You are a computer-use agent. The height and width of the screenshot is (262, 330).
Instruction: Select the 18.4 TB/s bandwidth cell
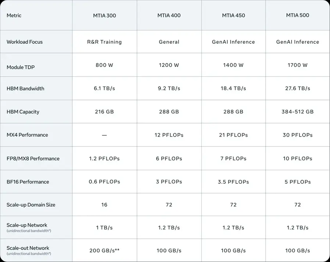coord(233,89)
